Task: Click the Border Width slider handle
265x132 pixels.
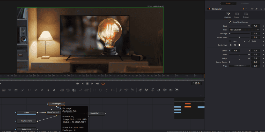Action: pyautogui.click(x=239, y=37)
